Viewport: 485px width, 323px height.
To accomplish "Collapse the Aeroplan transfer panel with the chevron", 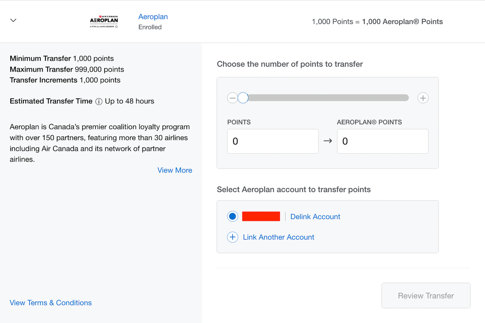I will [13, 20].
